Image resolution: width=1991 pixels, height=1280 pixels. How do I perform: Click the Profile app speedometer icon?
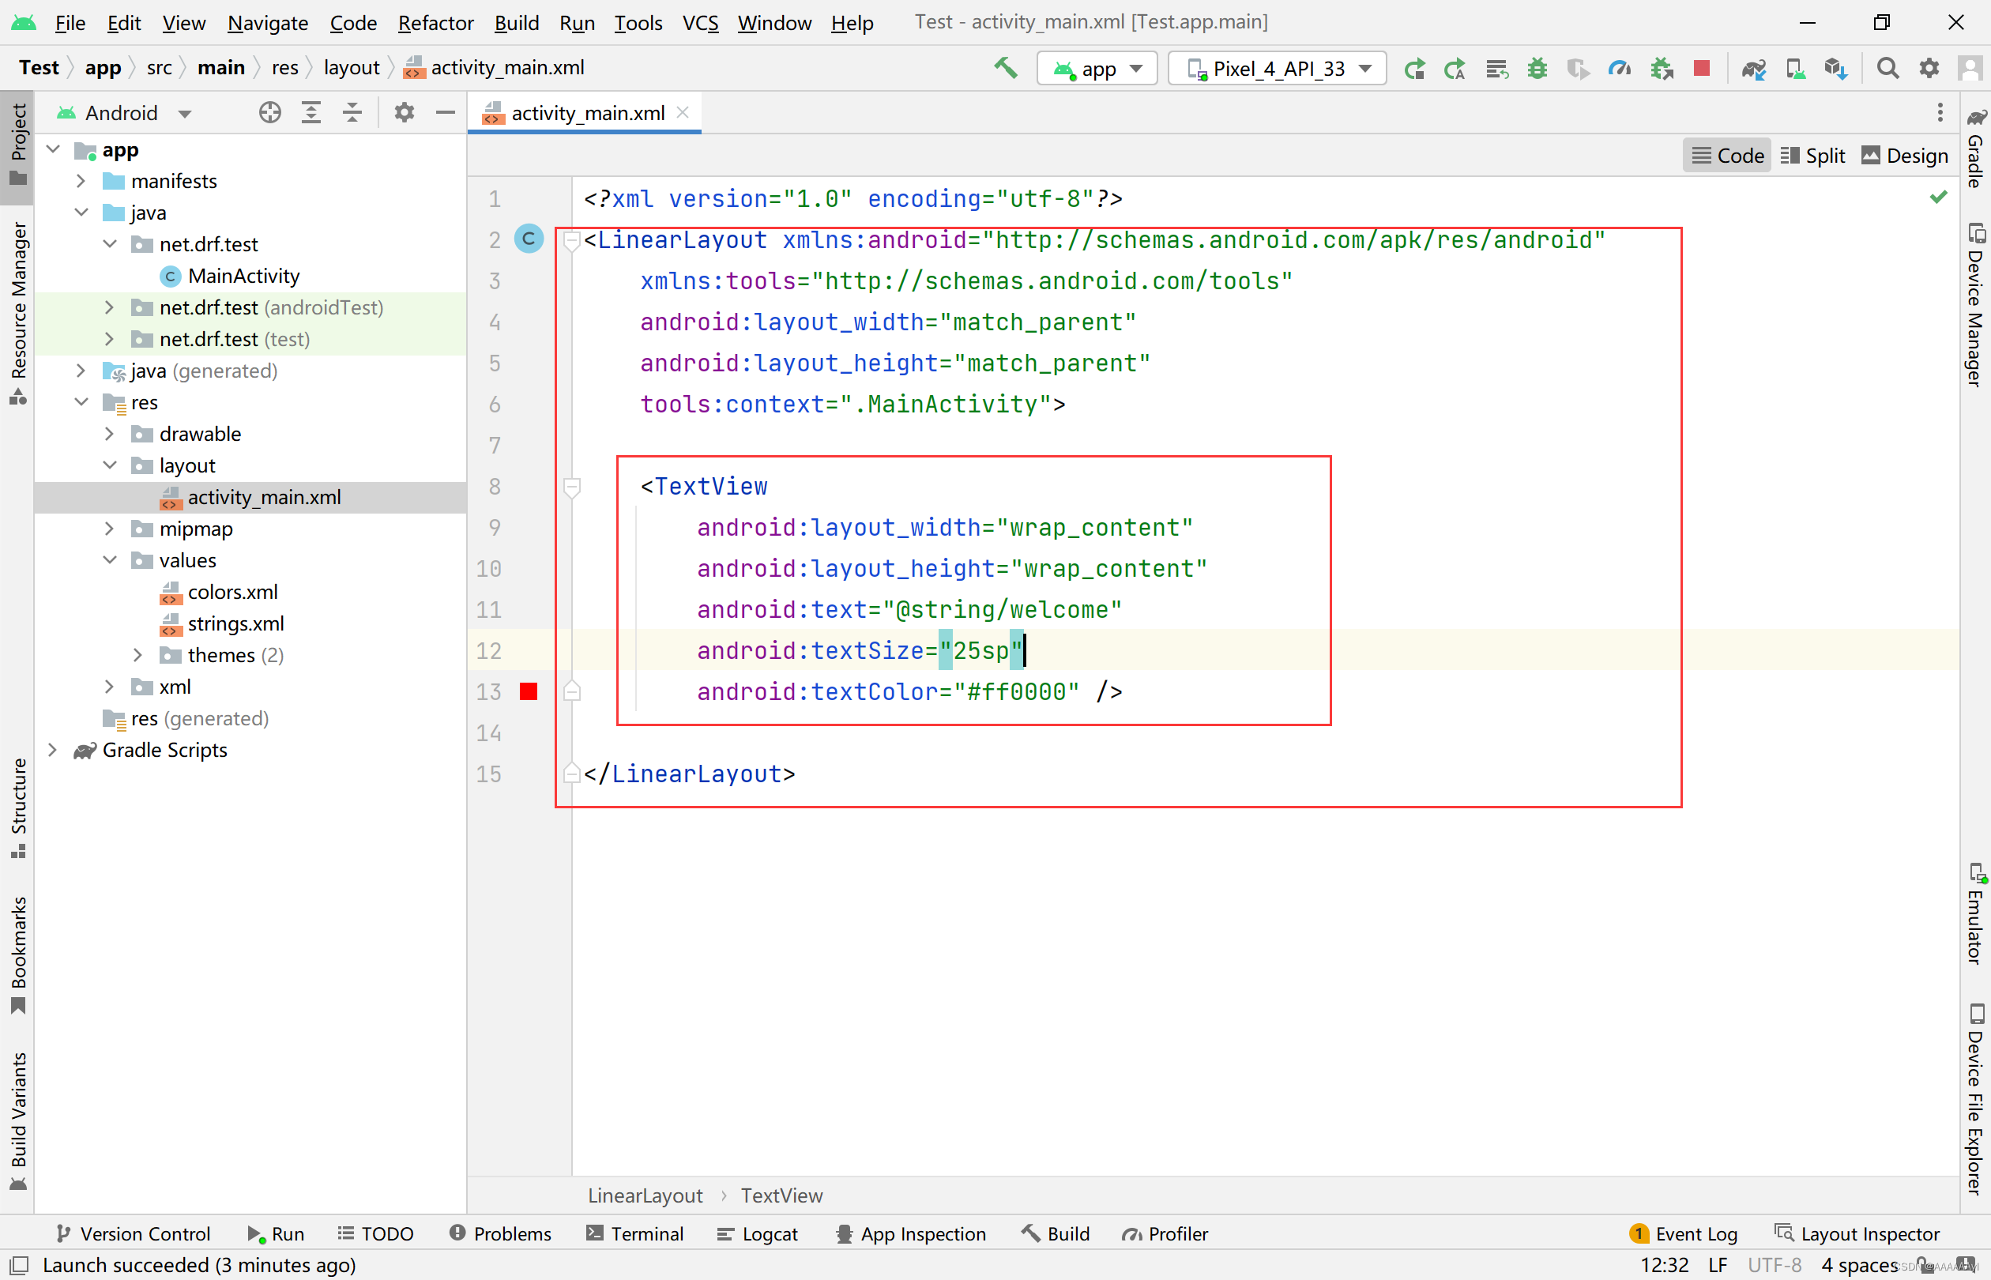1619,68
